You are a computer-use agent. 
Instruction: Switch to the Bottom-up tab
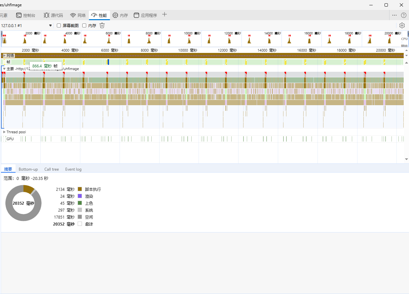coord(28,169)
